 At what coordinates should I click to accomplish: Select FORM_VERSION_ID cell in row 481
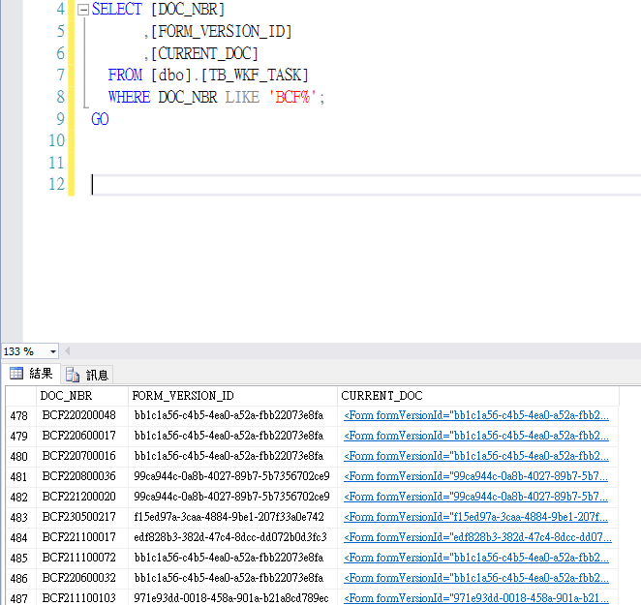coord(232,476)
